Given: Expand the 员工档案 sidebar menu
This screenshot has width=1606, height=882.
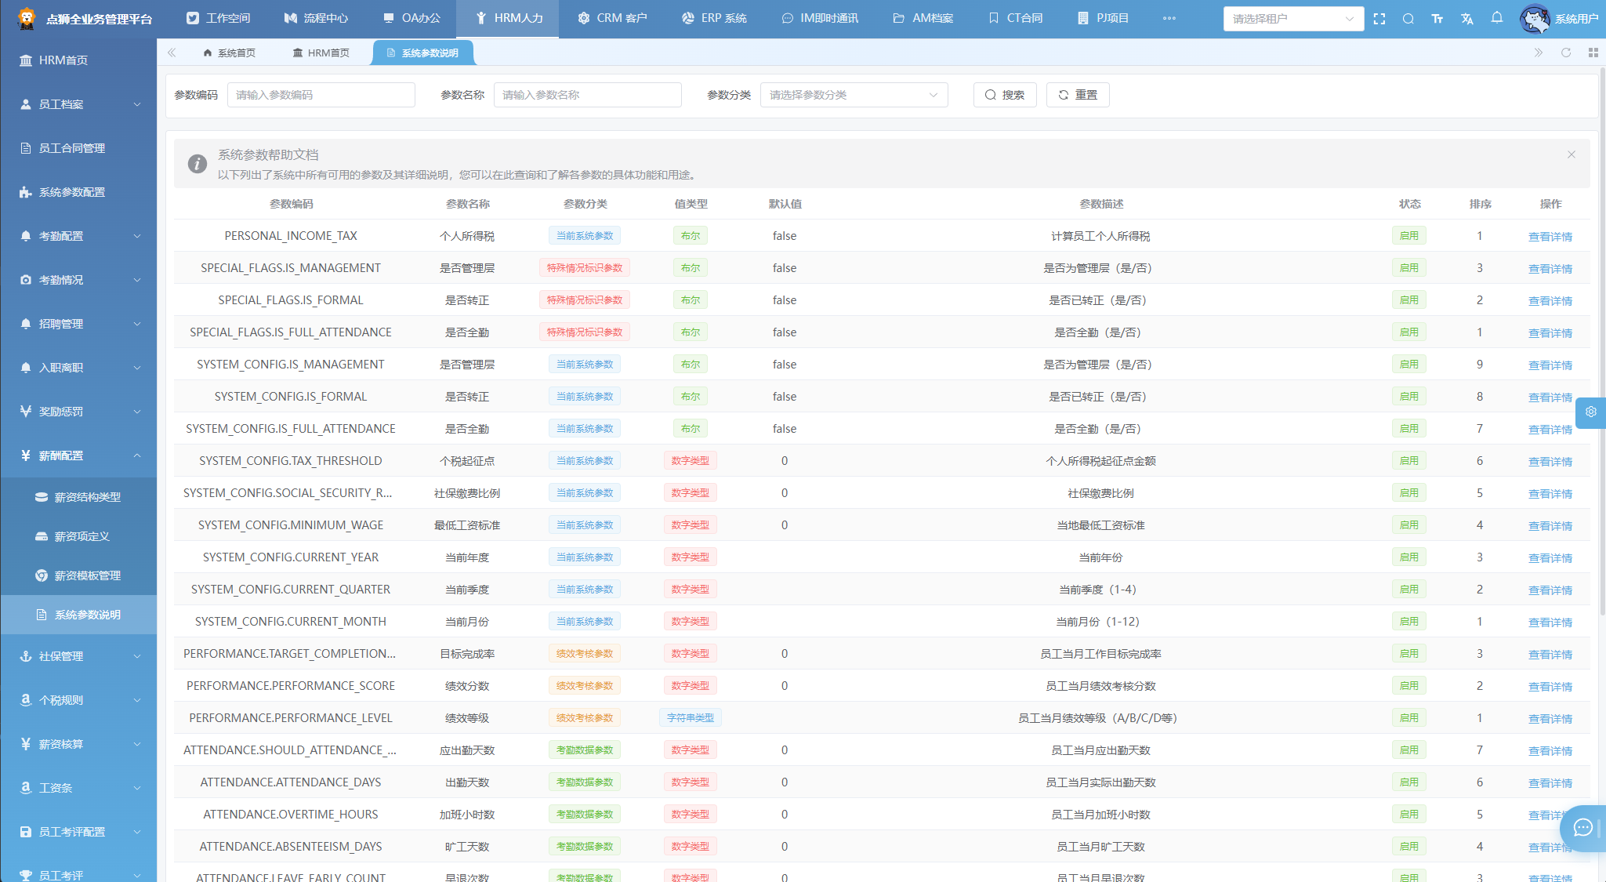Looking at the screenshot, I should [x=78, y=104].
